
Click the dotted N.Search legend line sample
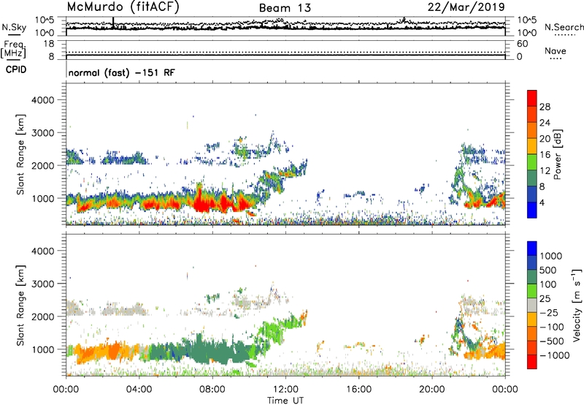(564, 35)
